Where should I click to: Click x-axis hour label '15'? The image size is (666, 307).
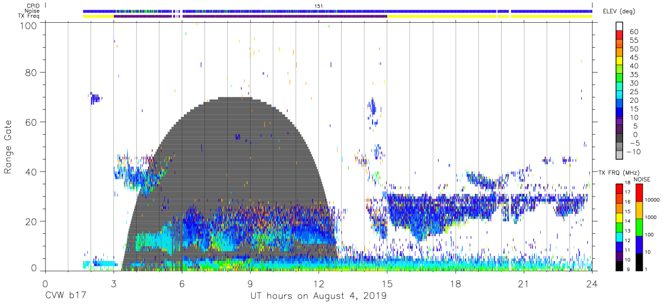[387, 283]
